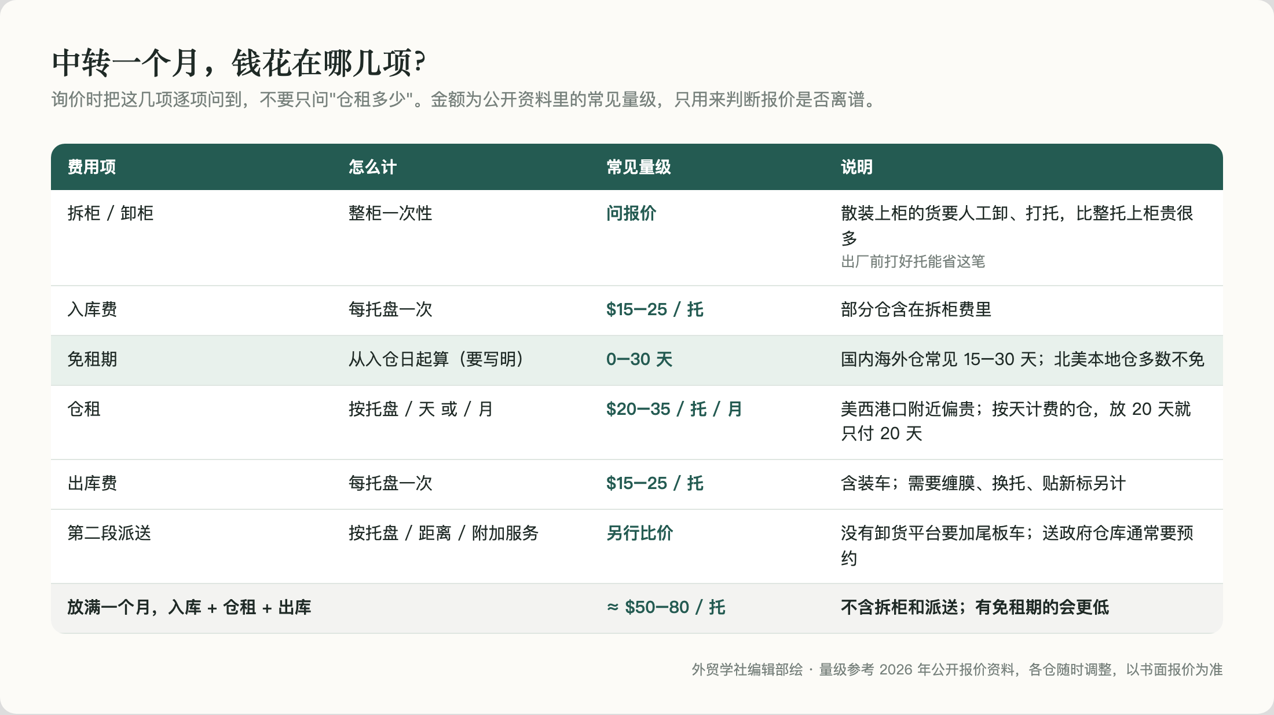This screenshot has height=715, width=1274.
Task: Select the '仓租' row label
Action: pos(84,409)
